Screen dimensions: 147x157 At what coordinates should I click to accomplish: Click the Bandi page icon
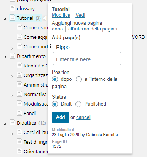19,113
